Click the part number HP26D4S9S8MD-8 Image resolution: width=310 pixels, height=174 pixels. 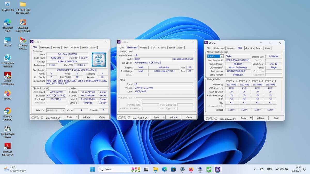coord(238,71)
